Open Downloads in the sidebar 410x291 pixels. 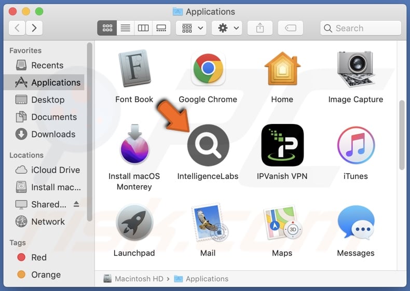(x=44, y=134)
